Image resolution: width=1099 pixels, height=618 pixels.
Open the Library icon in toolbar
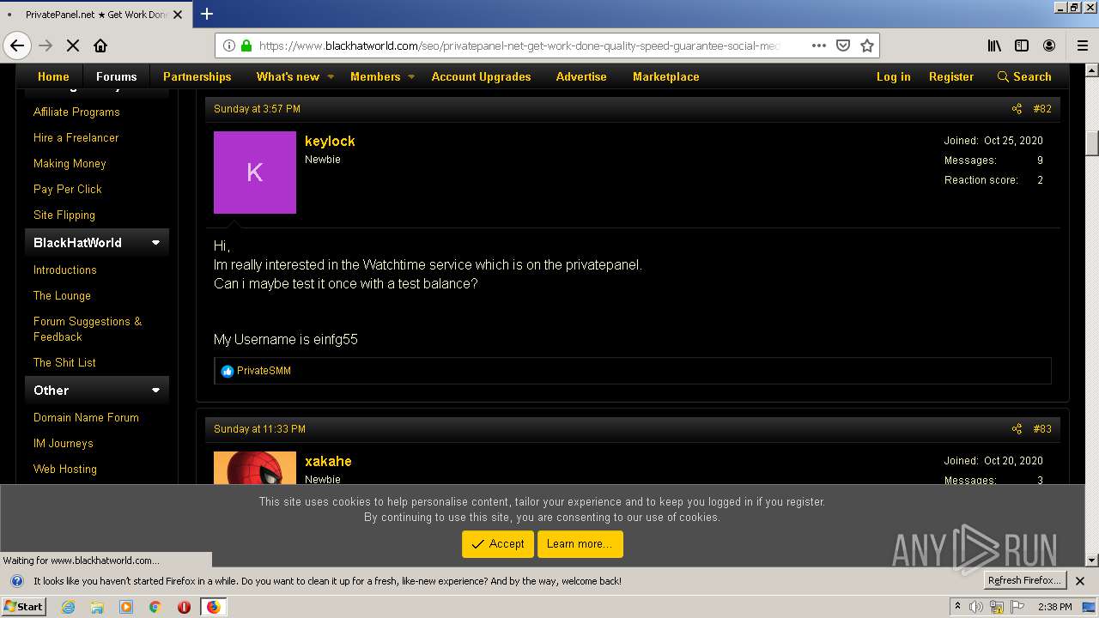(x=994, y=45)
